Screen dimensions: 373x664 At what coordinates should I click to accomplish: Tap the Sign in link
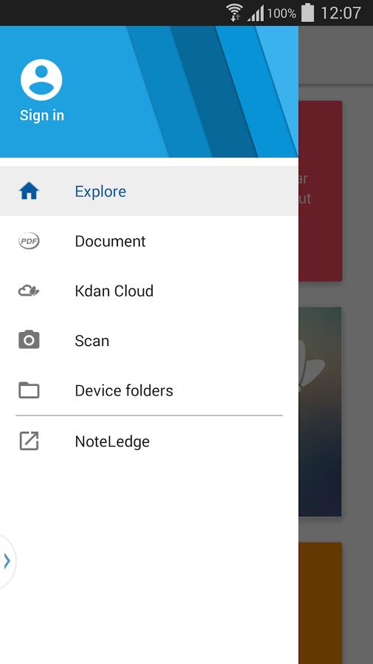coord(42,115)
